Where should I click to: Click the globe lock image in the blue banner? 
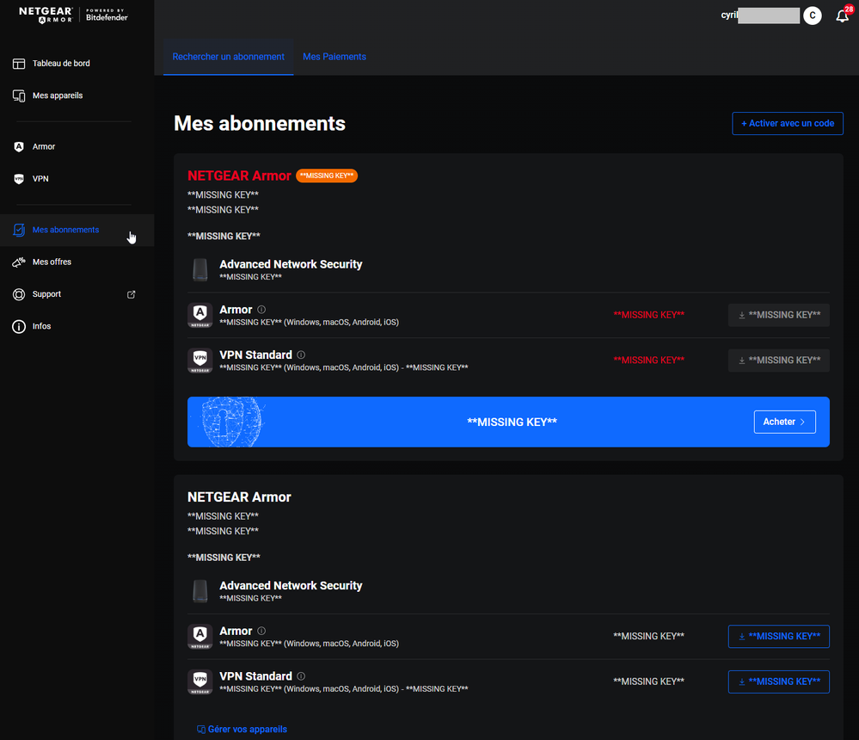point(232,422)
